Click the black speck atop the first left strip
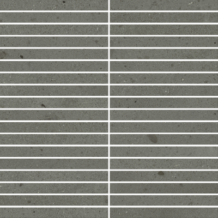The image size is (218, 218). 64,2
